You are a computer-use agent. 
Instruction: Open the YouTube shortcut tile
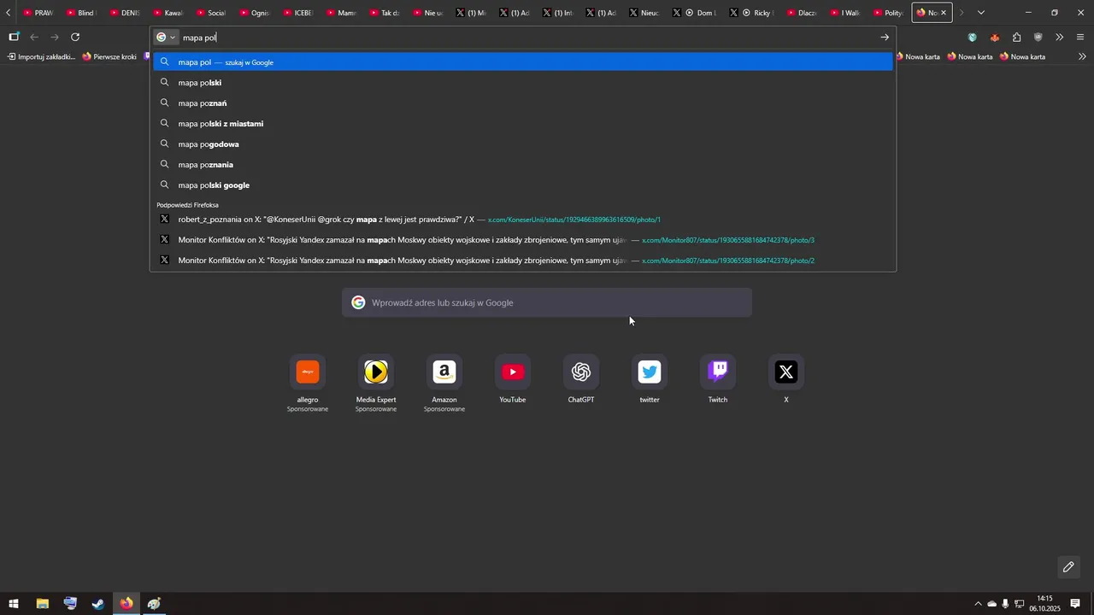(513, 372)
